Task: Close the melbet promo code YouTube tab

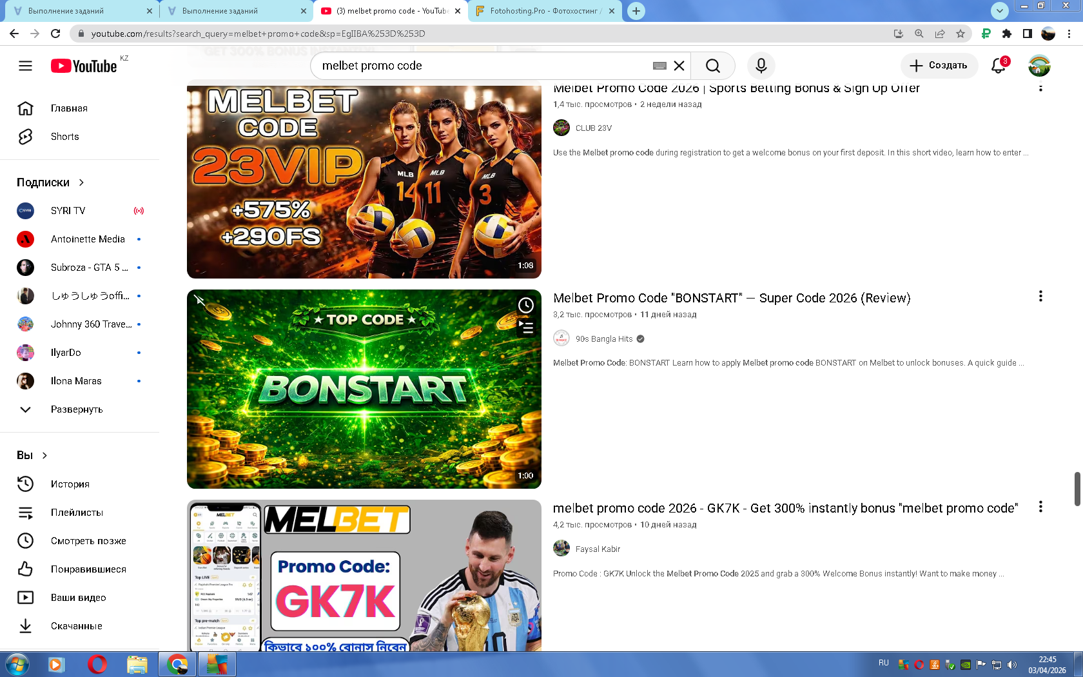Action: click(x=458, y=11)
